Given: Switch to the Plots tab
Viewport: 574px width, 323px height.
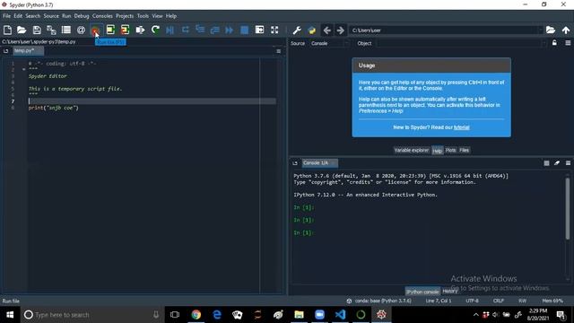Looking at the screenshot, I should click(x=450, y=150).
